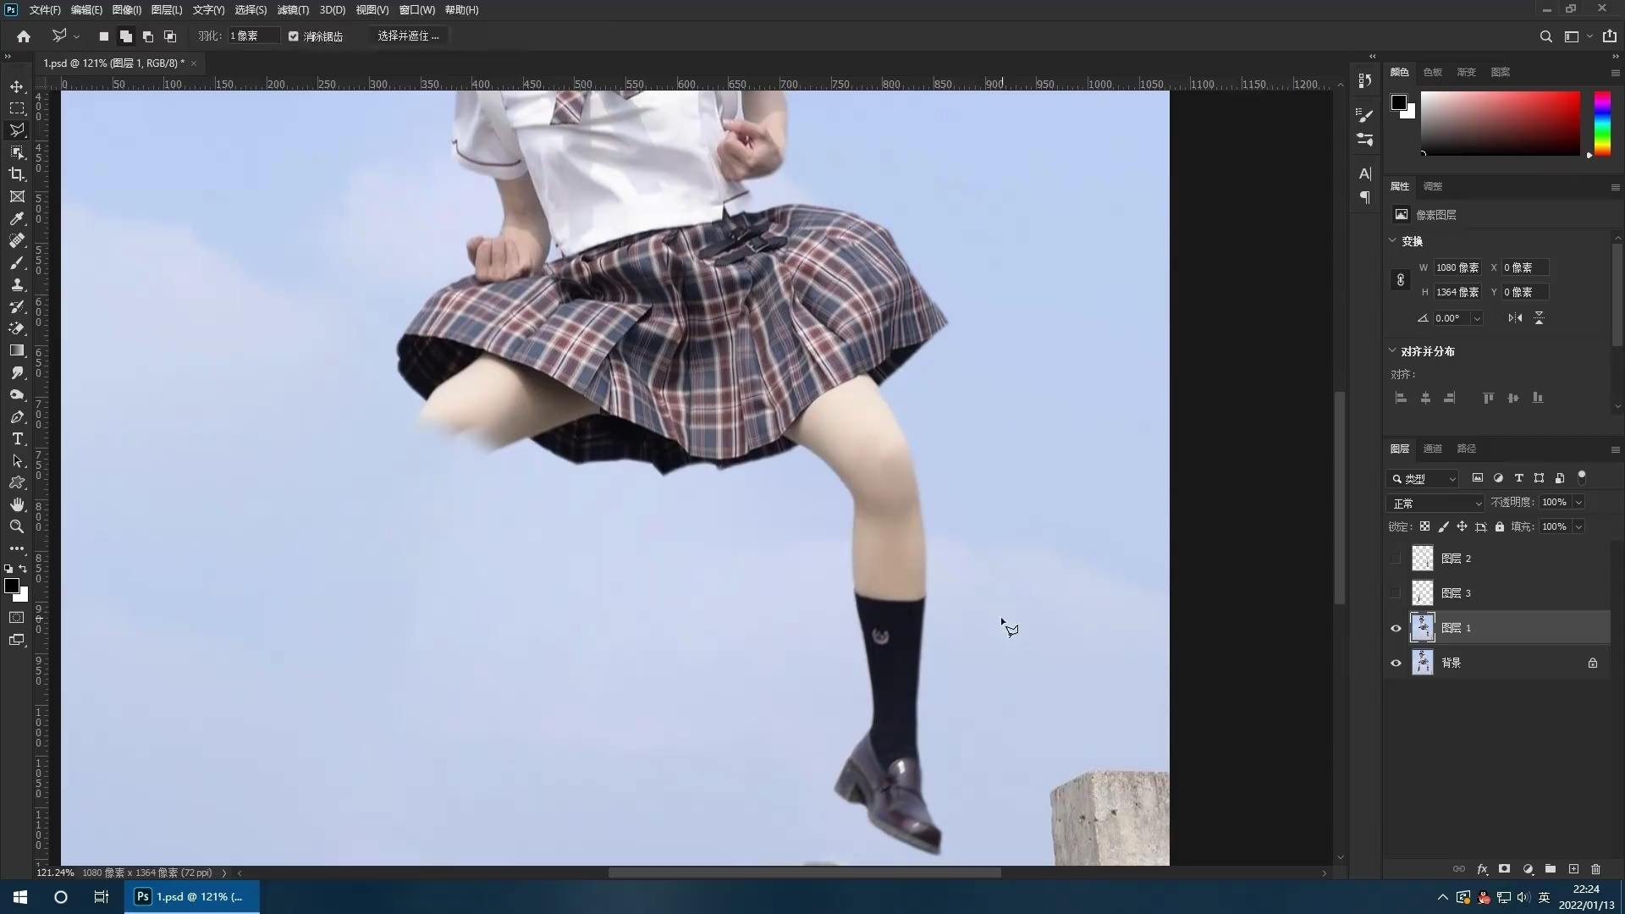Select the Crop tool
1625x914 pixels.
coord(17,174)
